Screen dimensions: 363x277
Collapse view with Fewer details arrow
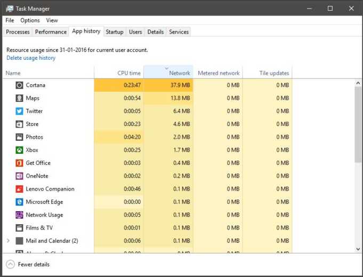(11, 264)
